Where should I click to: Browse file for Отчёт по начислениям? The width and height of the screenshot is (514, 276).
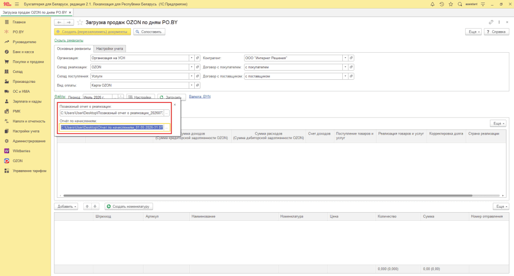167,127
